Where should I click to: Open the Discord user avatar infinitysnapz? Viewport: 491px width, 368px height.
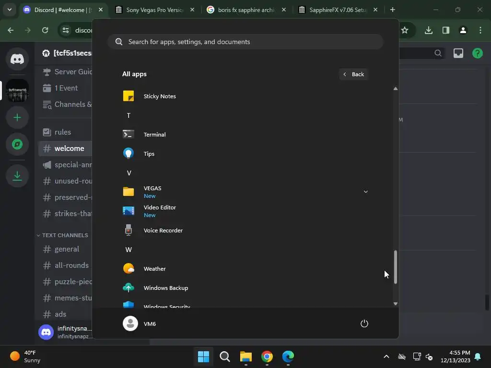pos(46,332)
